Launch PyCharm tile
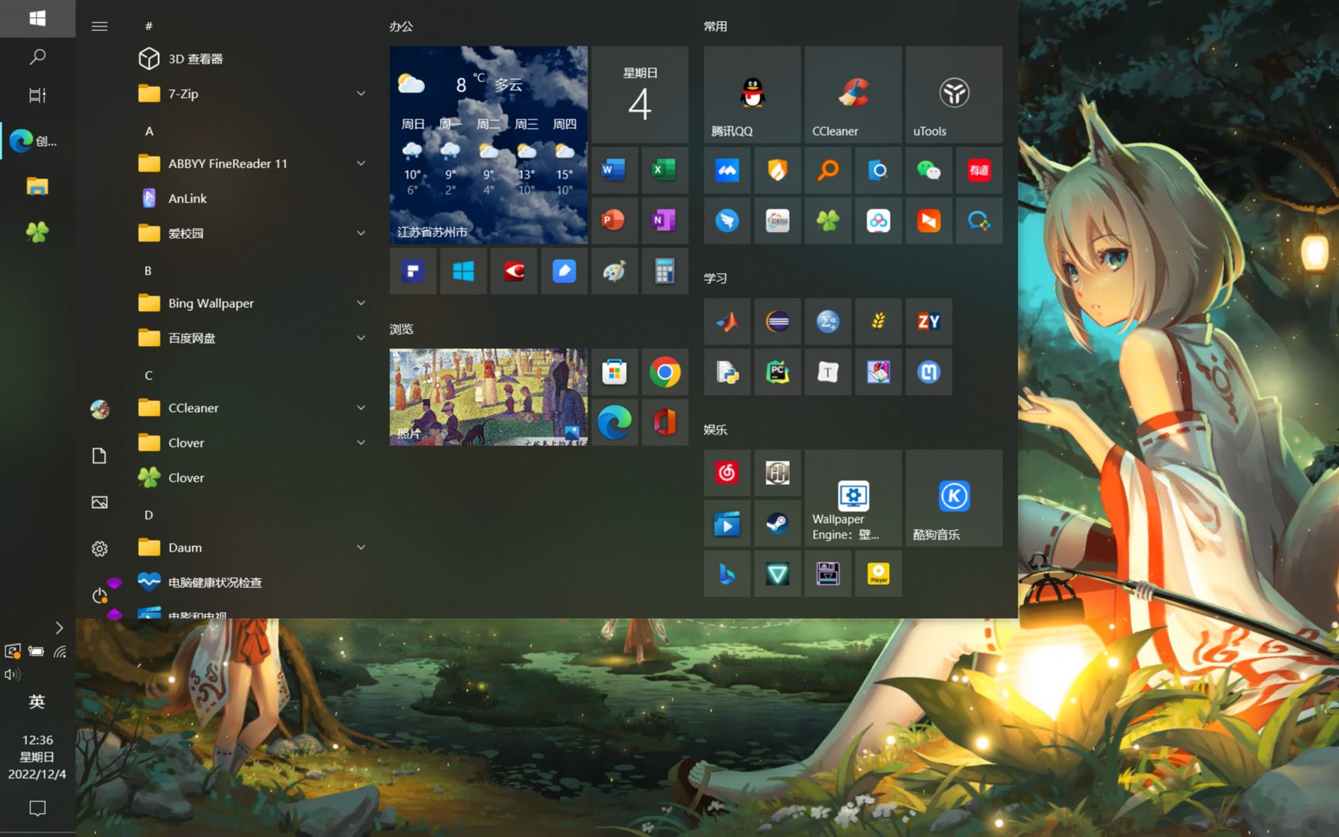 (x=777, y=372)
